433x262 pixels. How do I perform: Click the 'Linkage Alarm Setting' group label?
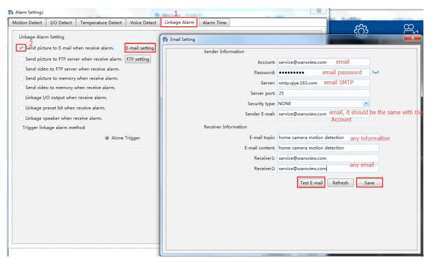click(x=41, y=37)
